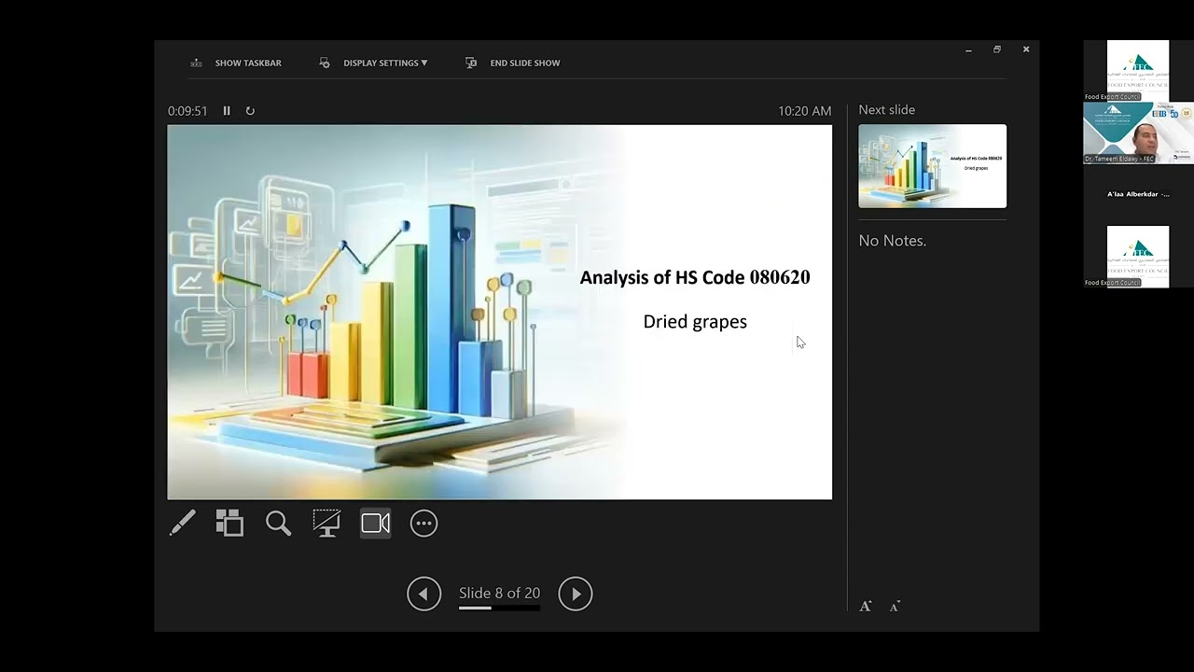1194x672 pixels.
Task: Click the End Slide Show icon
Action: (x=471, y=63)
